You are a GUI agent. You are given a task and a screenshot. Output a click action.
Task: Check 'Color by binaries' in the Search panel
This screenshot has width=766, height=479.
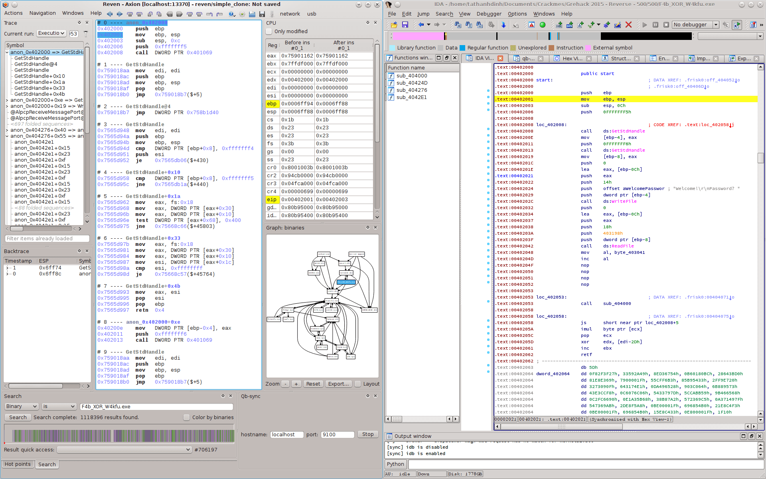click(186, 417)
